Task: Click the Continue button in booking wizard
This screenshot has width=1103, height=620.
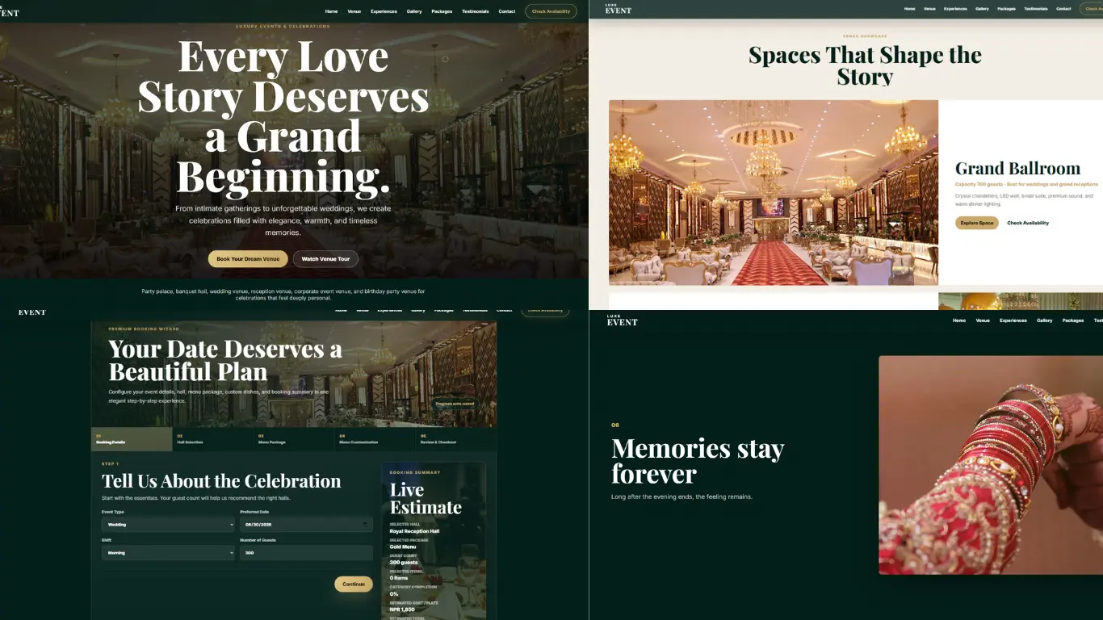Action: coord(354,584)
